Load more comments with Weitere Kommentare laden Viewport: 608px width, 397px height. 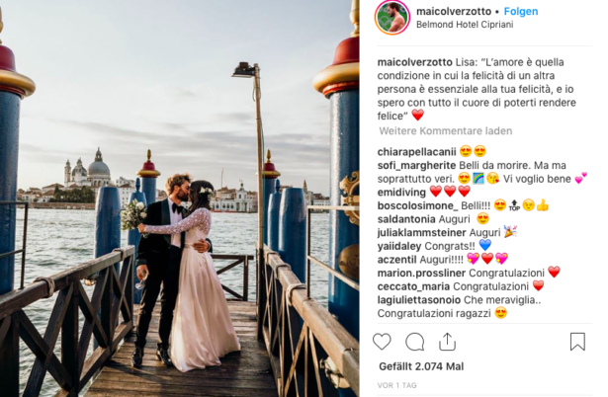tap(446, 131)
